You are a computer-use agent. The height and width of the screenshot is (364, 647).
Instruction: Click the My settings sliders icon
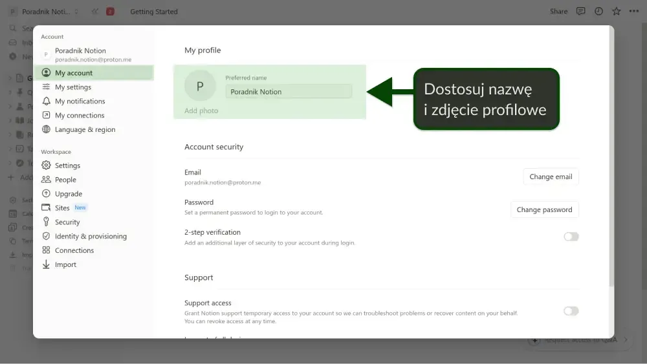click(46, 87)
